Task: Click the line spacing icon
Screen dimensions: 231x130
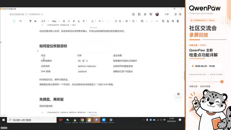Action: pyautogui.click(x=133, y=21)
